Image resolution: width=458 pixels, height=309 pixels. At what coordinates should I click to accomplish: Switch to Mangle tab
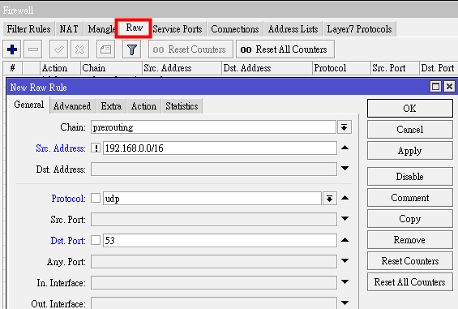pyautogui.click(x=101, y=29)
